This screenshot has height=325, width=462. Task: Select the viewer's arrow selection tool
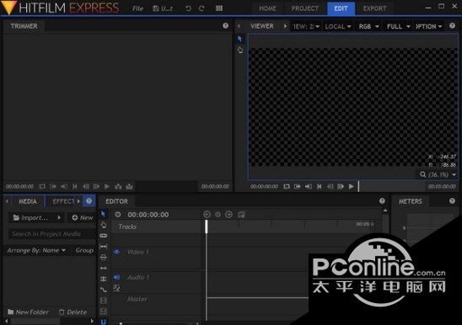pos(239,39)
